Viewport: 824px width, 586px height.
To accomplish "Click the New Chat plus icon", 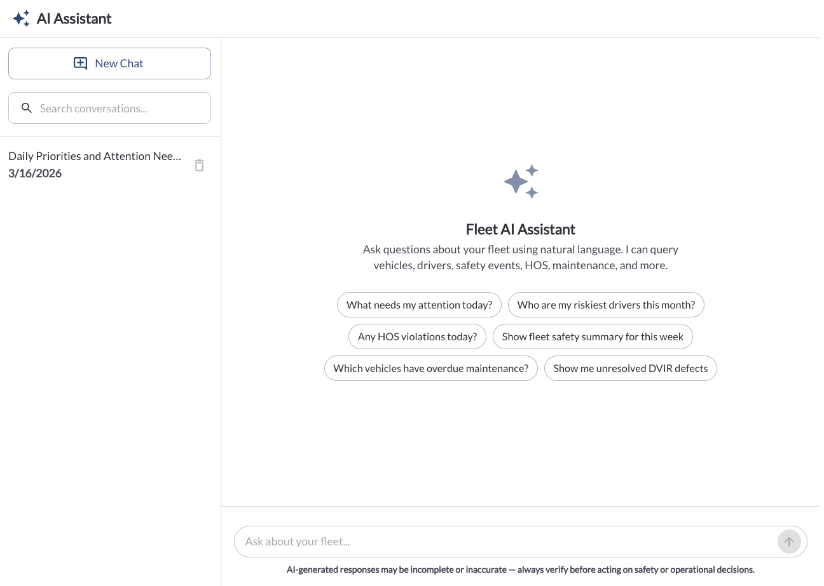I will coord(81,63).
